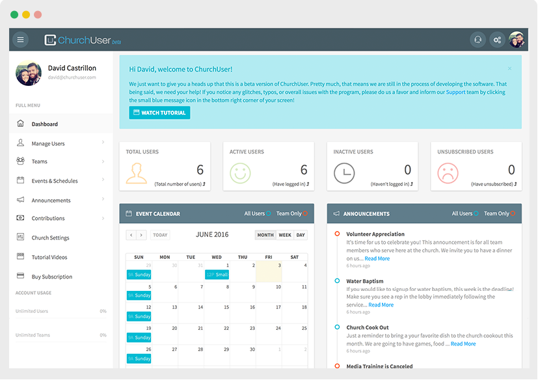This screenshot has width=538, height=380.
Task: Click the Manage Users person icon
Action: coord(21,142)
